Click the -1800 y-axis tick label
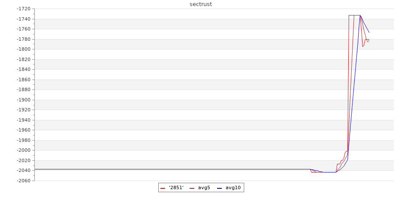 point(23,49)
